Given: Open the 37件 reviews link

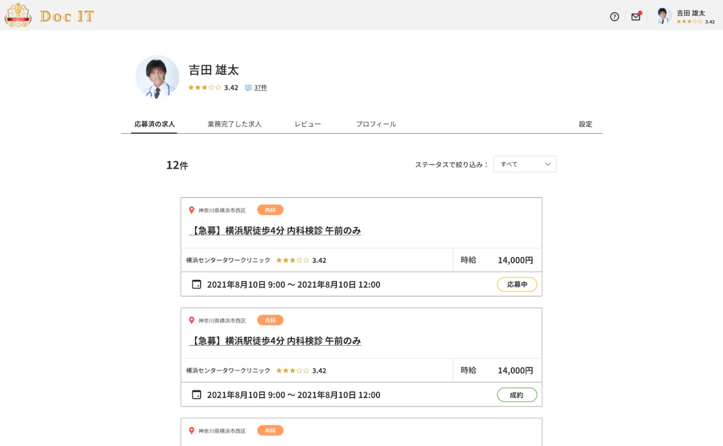Looking at the screenshot, I should pyautogui.click(x=260, y=88).
